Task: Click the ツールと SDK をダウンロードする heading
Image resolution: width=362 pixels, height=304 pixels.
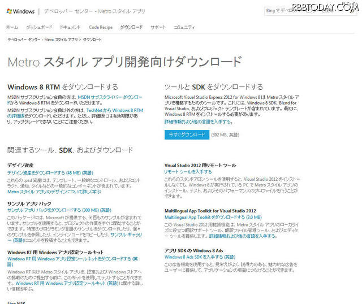Action: 214,87
